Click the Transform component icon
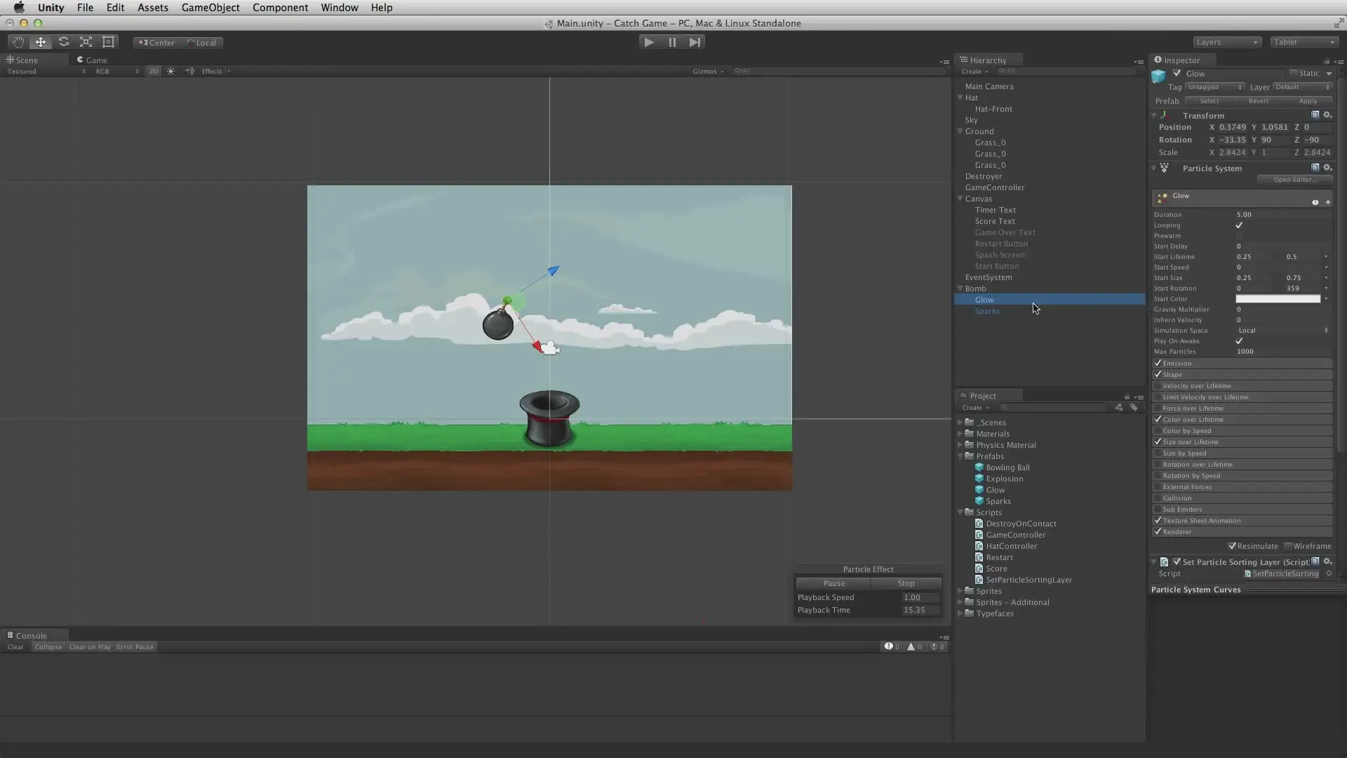Image resolution: width=1347 pixels, height=758 pixels. pos(1164,114)
